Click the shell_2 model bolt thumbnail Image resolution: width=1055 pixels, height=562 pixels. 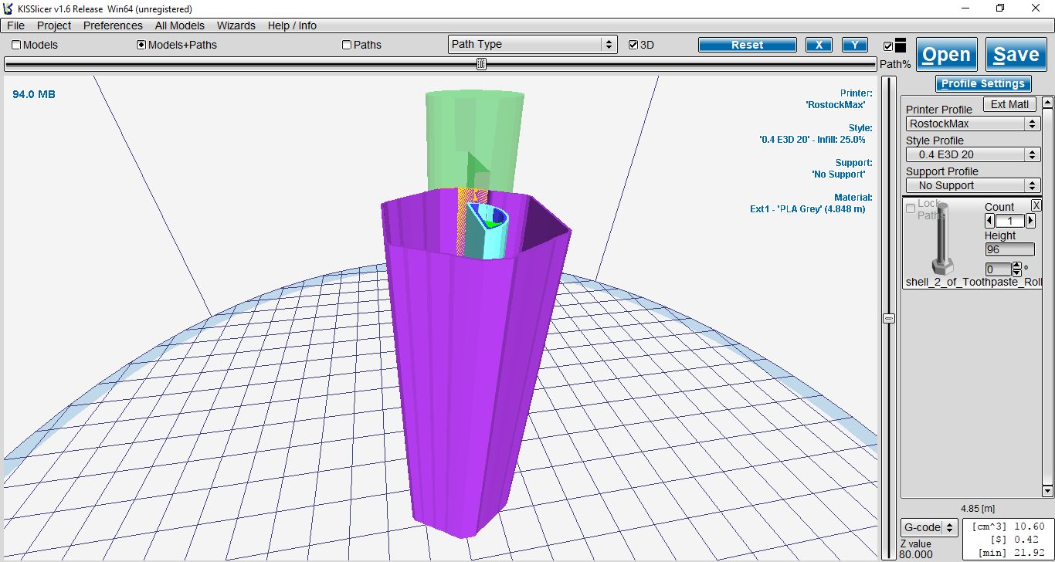coord(944,239)
